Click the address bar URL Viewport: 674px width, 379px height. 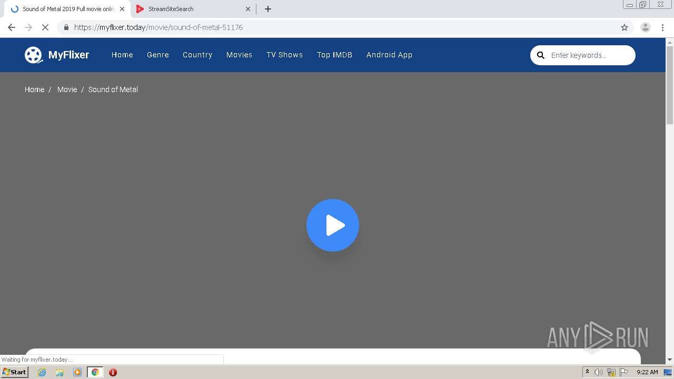pyautogui.click(x=158, y=27)
